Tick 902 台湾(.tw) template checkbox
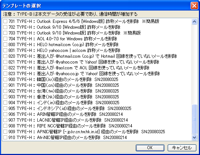 [x=5, y=91]
